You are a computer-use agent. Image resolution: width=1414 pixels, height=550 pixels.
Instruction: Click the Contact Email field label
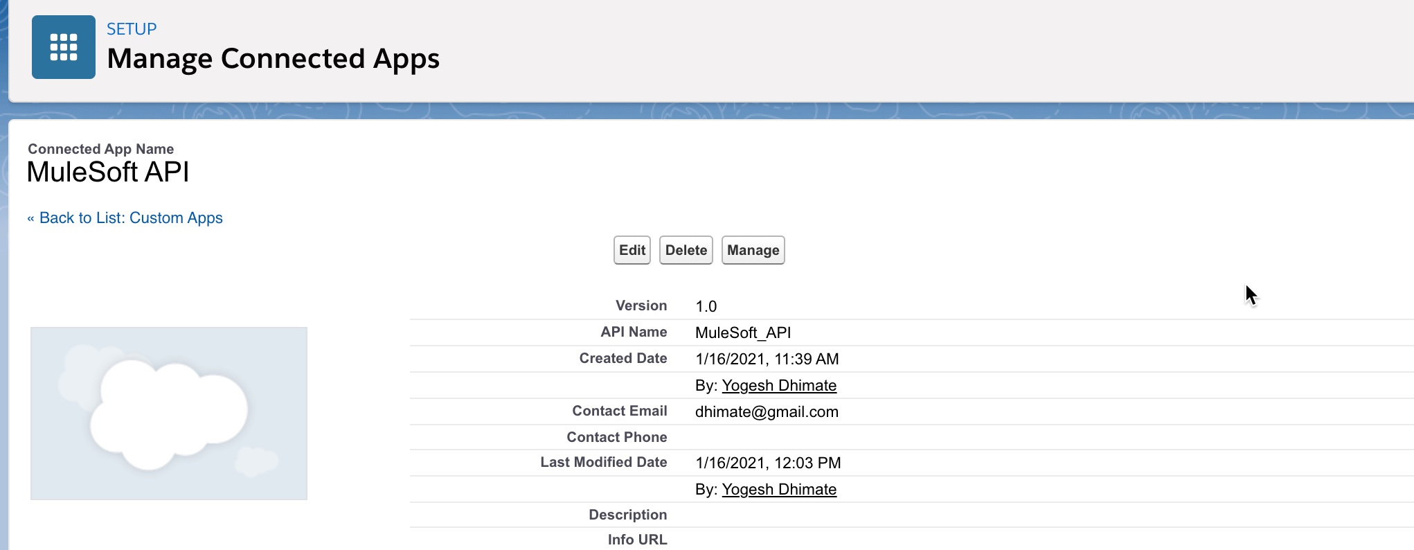pyautogui.click(x=620, y=411)
